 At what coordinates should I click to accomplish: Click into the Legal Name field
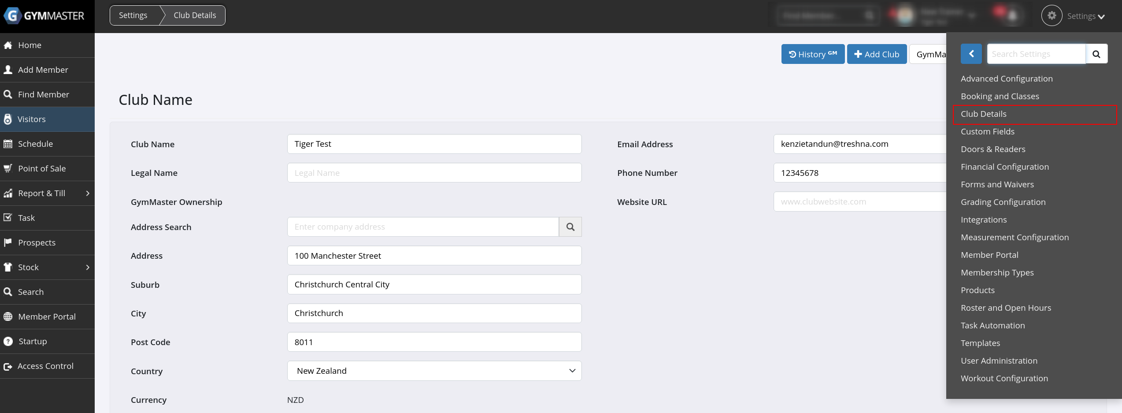(x=434, y=173)
